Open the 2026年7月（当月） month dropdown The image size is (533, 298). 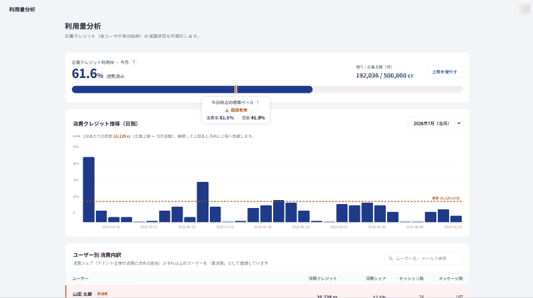[x=435, y=123]
